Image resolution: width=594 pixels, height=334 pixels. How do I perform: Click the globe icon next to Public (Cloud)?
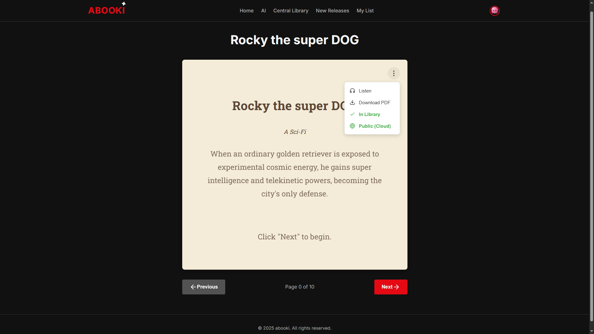click(x=352, y=126)
